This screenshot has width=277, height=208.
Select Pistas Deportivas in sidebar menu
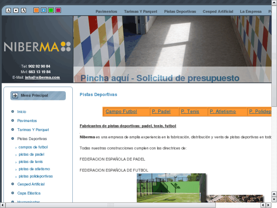(32, 139)
